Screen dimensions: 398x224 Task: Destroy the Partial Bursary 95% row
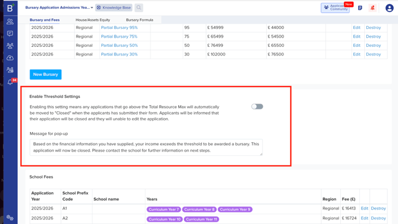pyautogui.click(x=373, y=27)
